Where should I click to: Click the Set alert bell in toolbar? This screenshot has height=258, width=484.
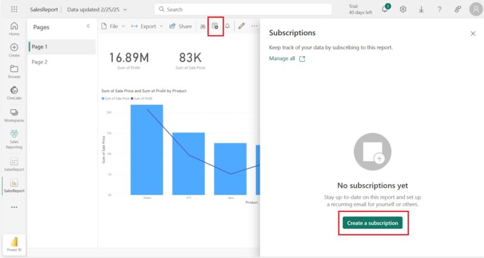point(228,26)
